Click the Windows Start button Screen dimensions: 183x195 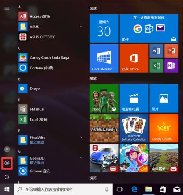click(7, 189)
